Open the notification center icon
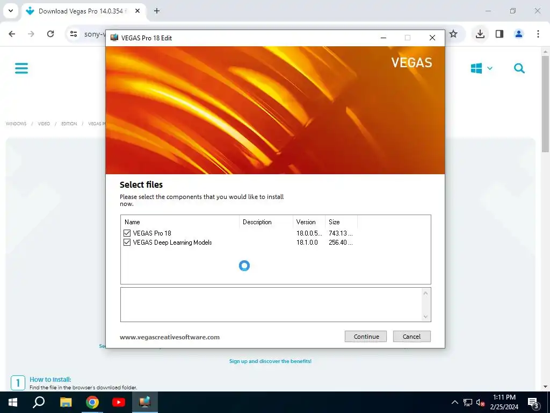 [533, 402]
